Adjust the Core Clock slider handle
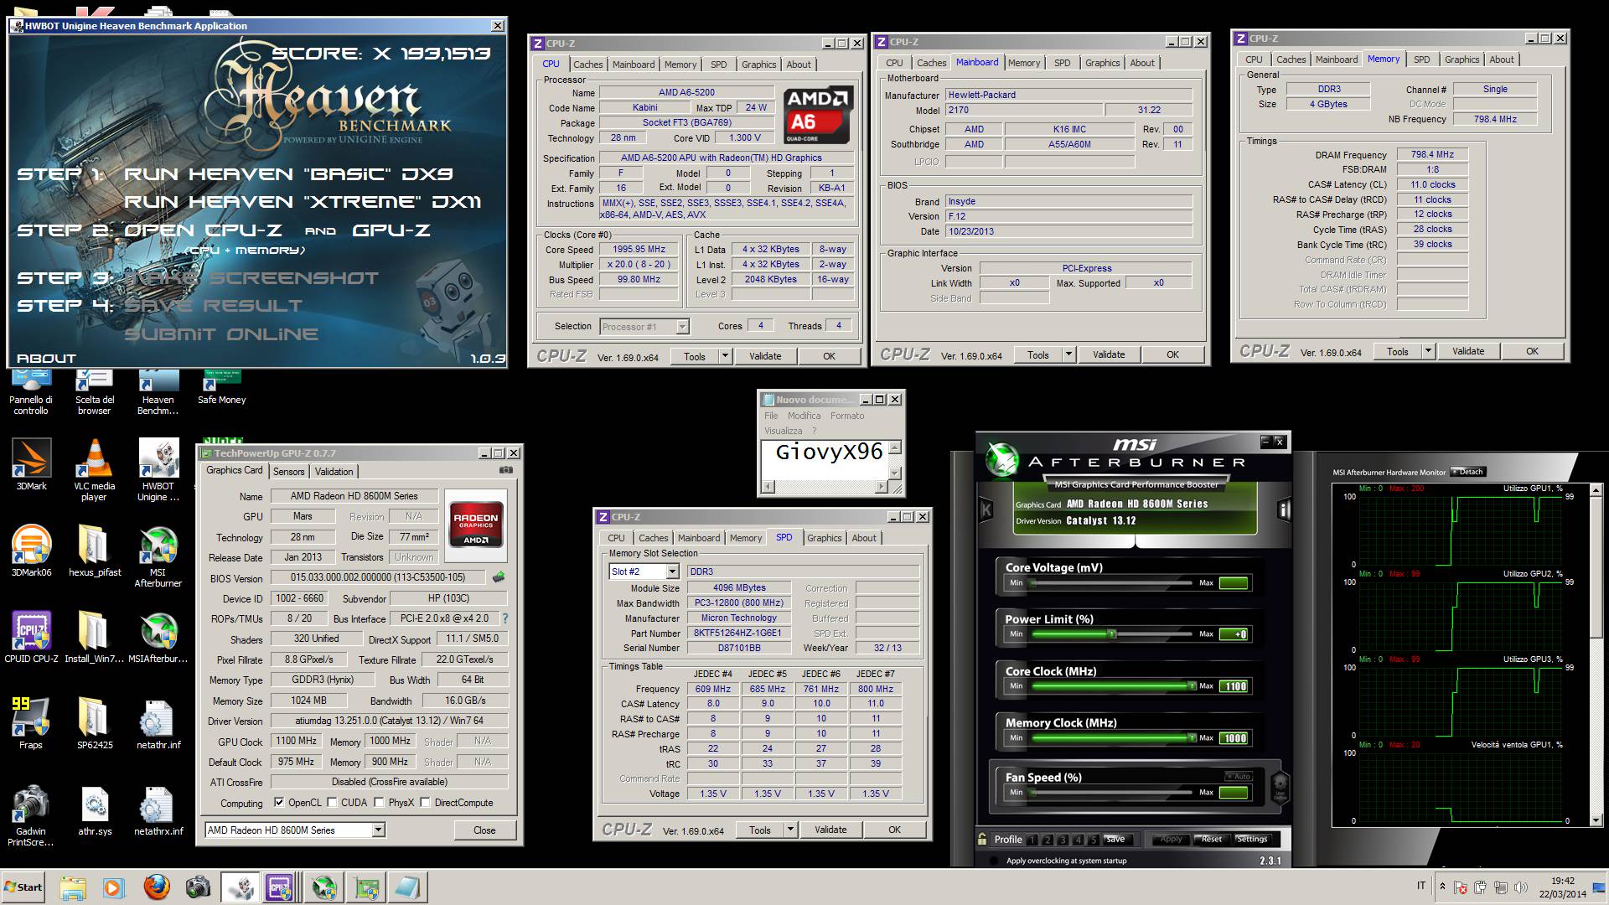This screenshot has width=1609, height=905. coord(1192,686)
